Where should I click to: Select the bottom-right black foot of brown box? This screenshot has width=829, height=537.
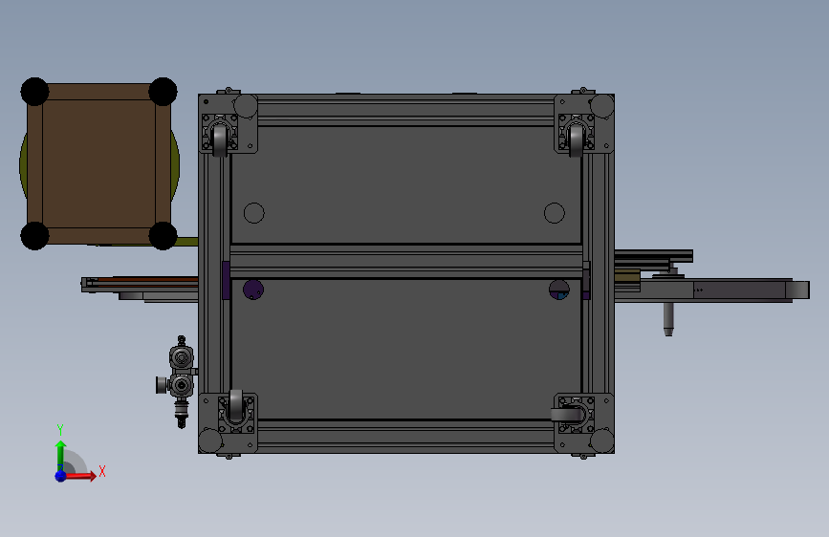[x=163, y=236]
